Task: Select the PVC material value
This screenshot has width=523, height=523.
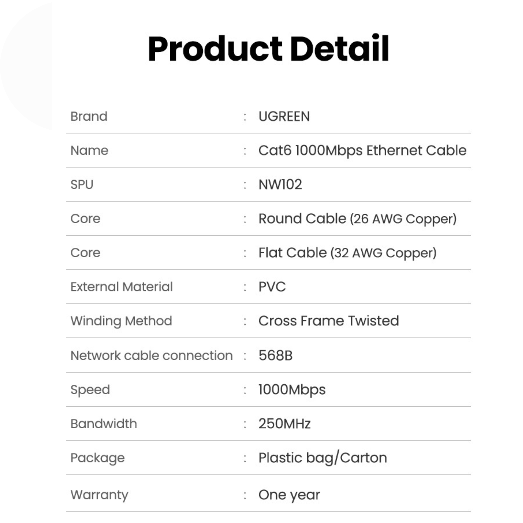Action: click(x=272, y=287)
